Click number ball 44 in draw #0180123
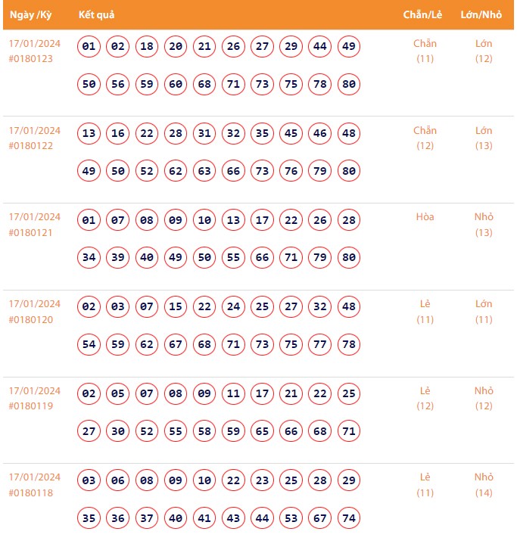 (320, 47)
